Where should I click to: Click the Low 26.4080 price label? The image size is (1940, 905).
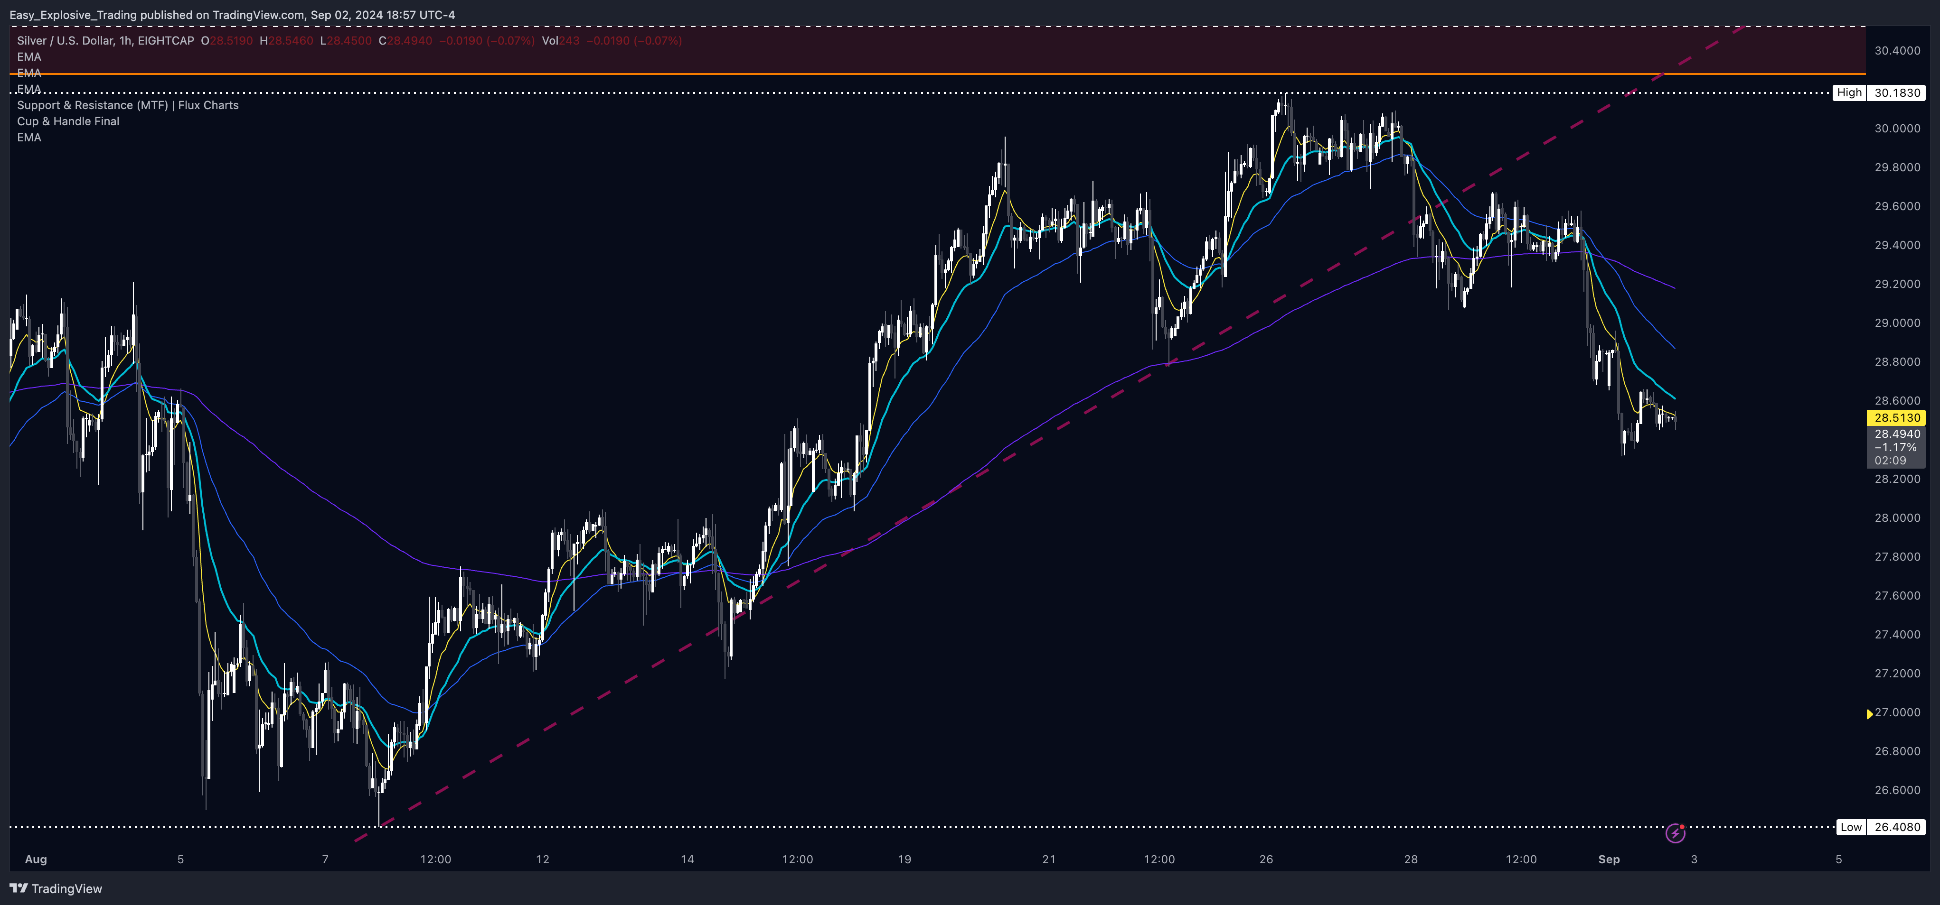(x=1881, y=827)
